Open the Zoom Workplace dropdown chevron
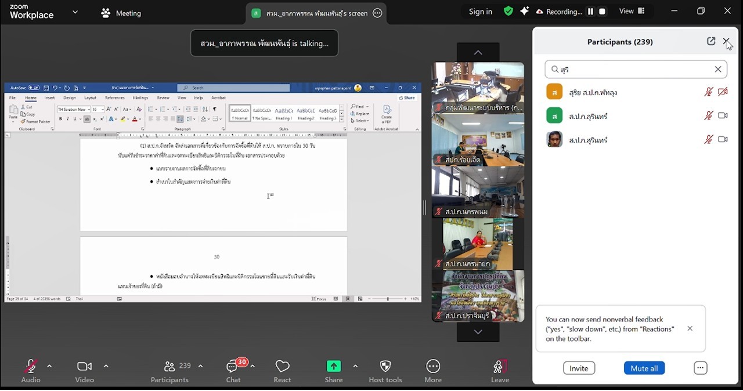The width and height of the screenshot is (743, 391). tap(75, 12)
